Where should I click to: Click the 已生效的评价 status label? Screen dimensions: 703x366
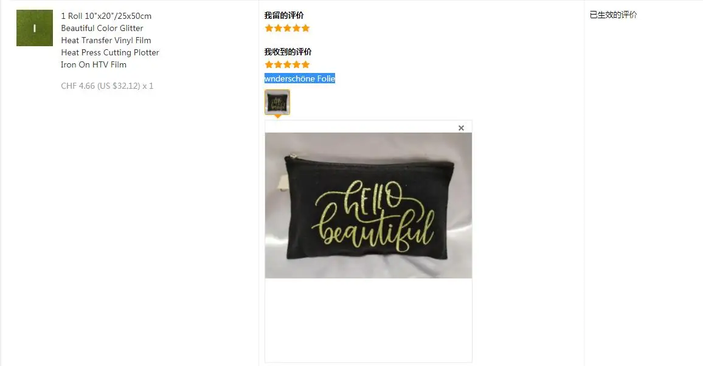tap(614, 15)
